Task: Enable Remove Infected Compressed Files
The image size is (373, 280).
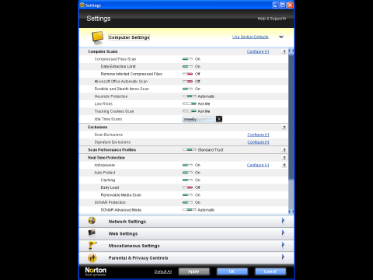Action: tap(187, 74)
